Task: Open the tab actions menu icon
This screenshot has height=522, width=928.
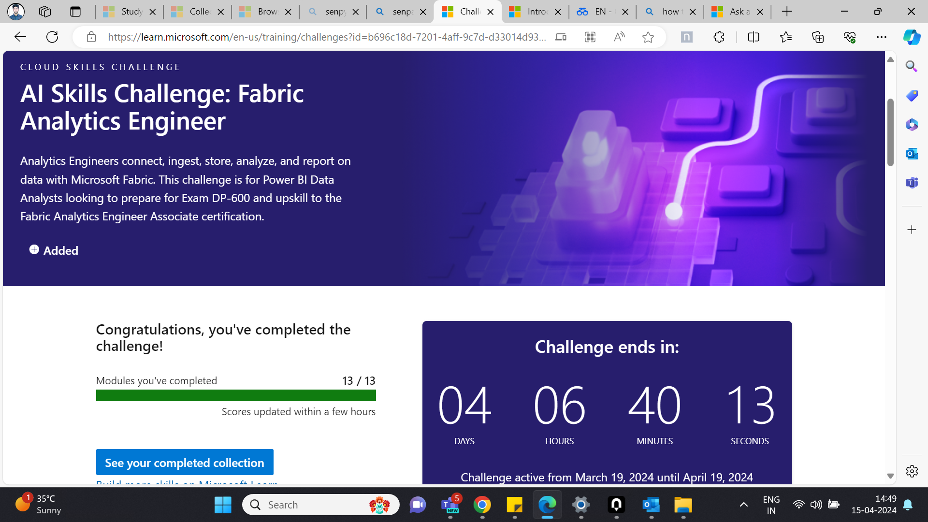Action: click(x=75, y=12)
